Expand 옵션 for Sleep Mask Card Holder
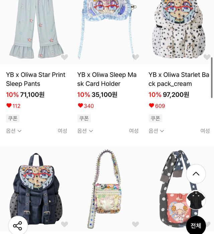 coord(85,131)
